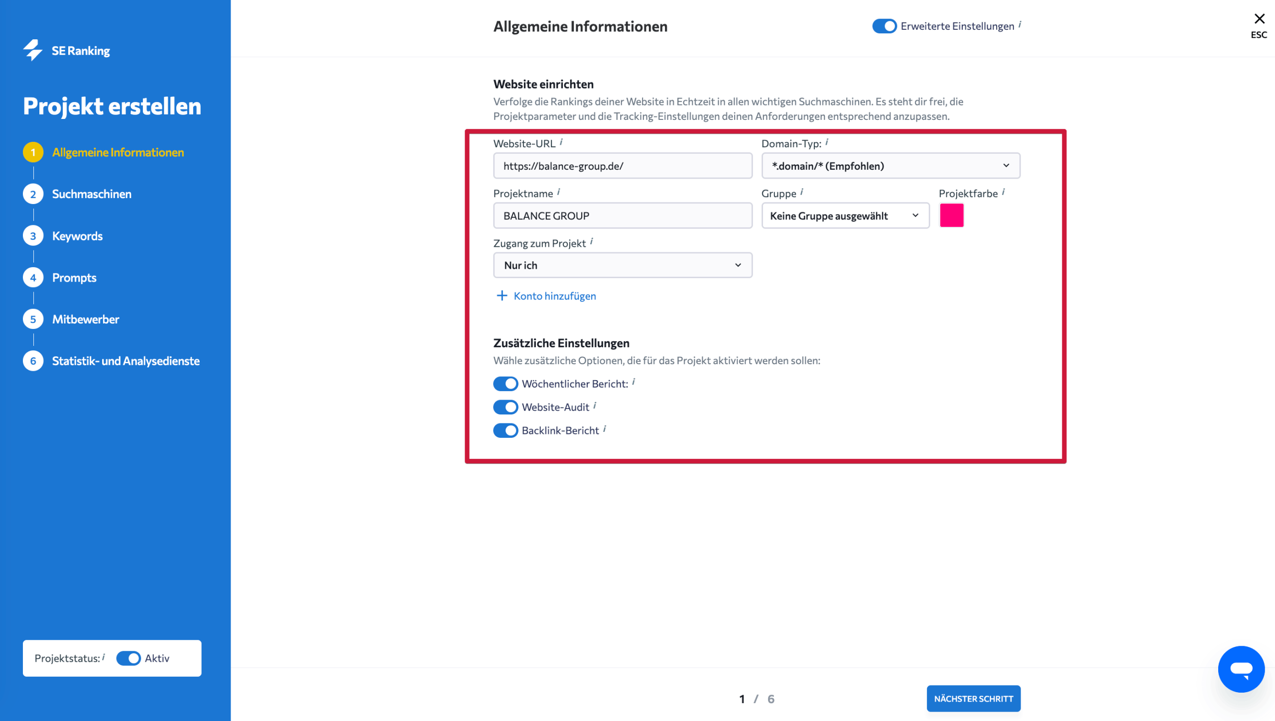1275x721 pixels.
Task: Click info icon next to Website-Audit
Action: (x=595, y=406)
